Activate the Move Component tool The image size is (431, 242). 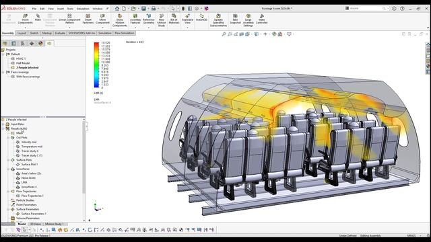coord(102,19)
